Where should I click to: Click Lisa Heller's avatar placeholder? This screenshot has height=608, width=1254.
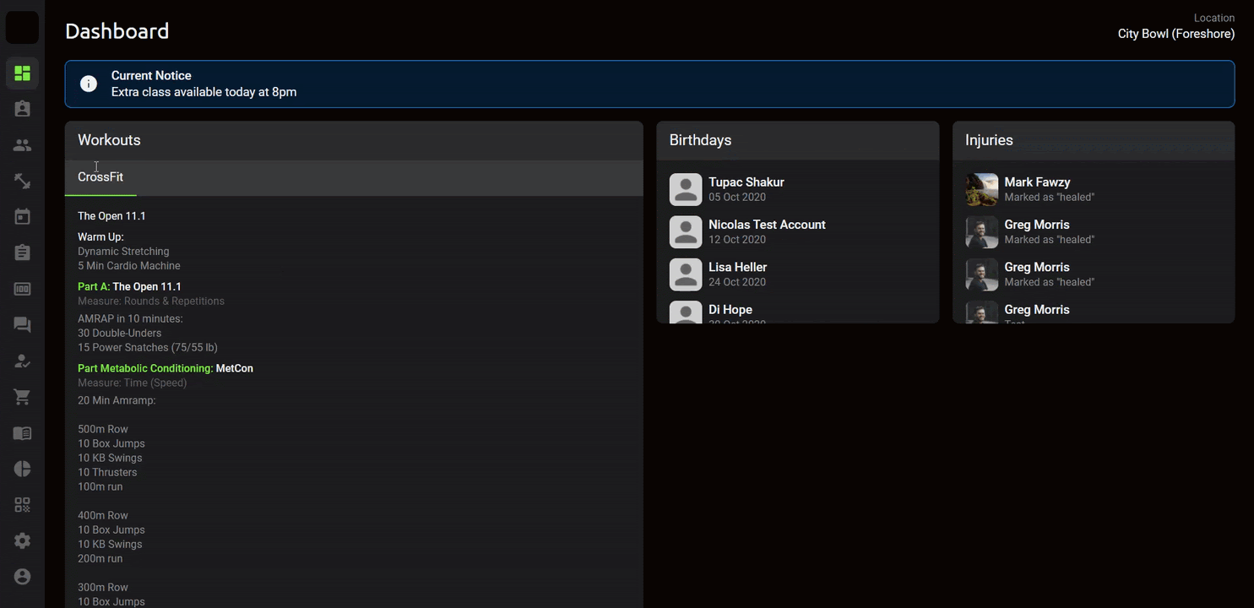[686, 274]
